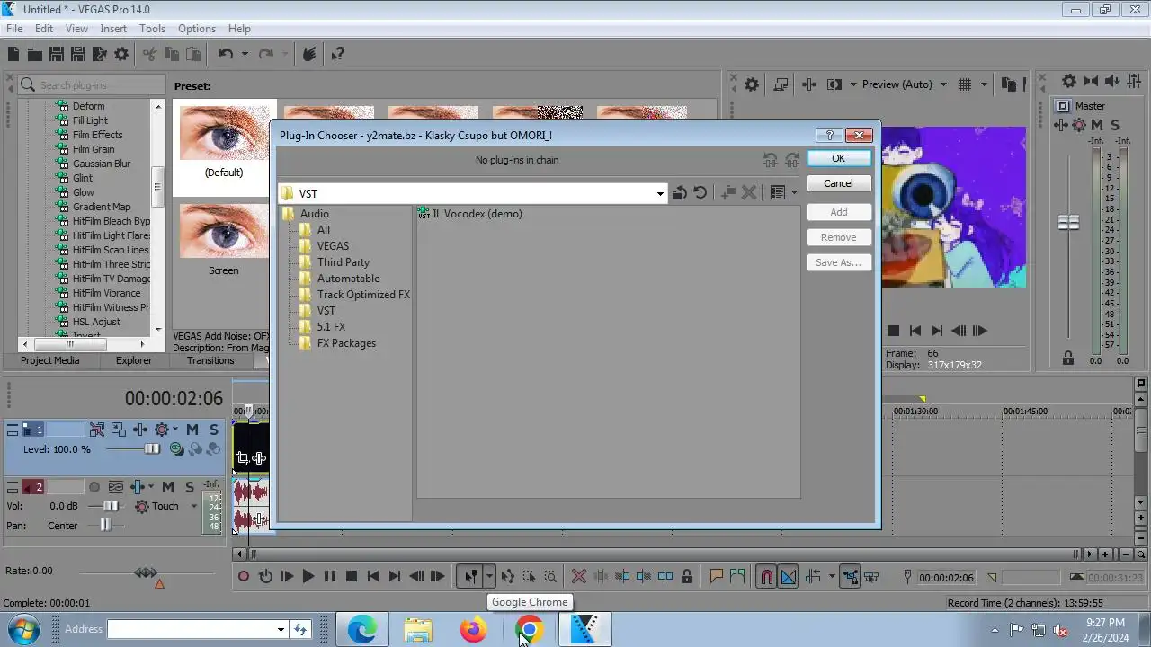1151x647 pixels.
Task: Select the Envelope edit tool
Action: coord(507,577)
